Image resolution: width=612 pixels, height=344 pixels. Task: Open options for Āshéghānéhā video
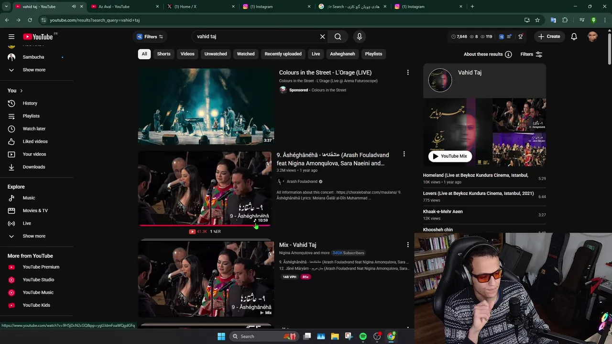[x=404, y=154]
